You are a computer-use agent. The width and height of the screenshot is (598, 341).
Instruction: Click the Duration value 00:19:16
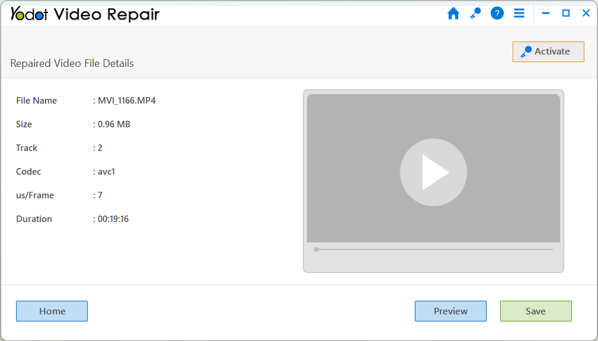click(x=111, y=218)
